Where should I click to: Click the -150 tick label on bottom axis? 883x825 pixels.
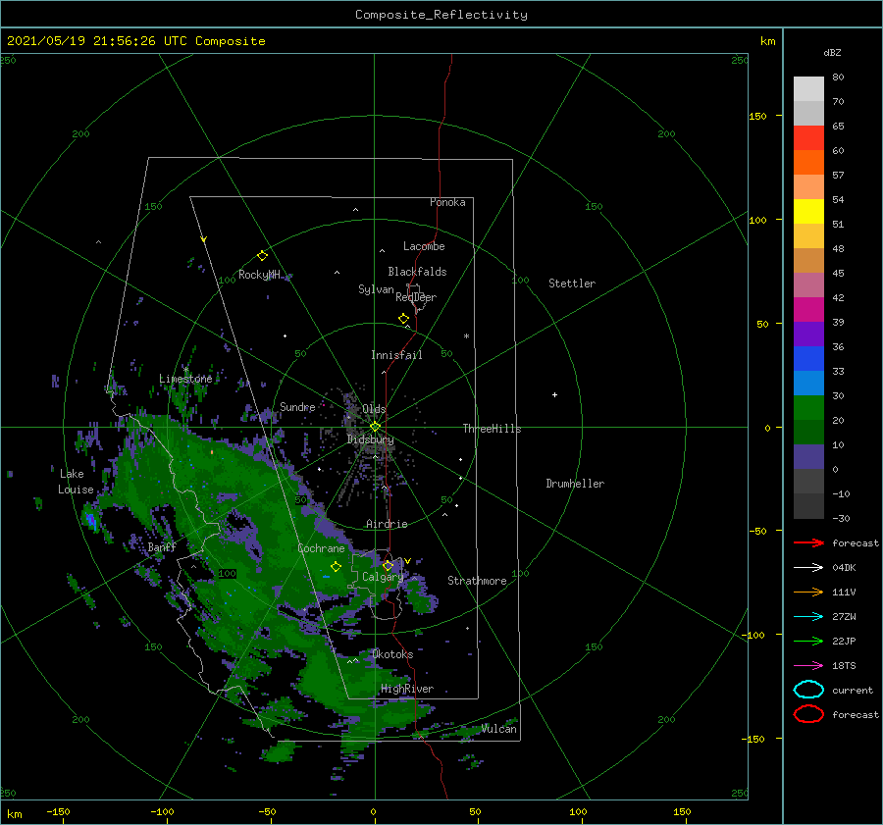[58, 811]
